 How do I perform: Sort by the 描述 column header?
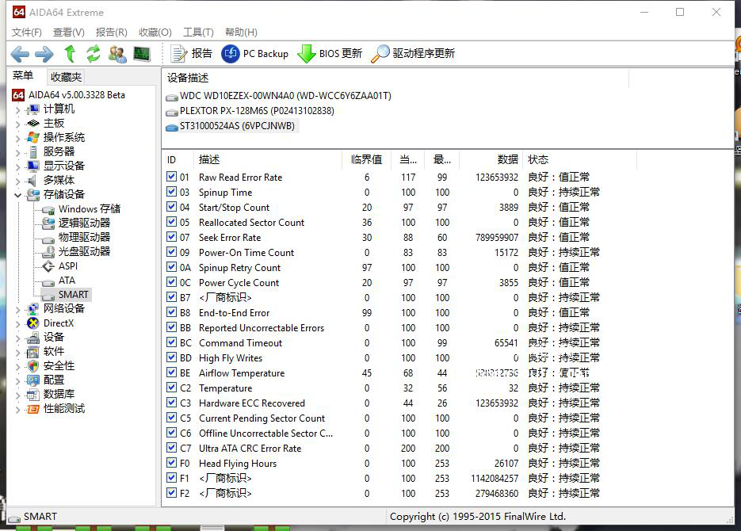[267, 159]
